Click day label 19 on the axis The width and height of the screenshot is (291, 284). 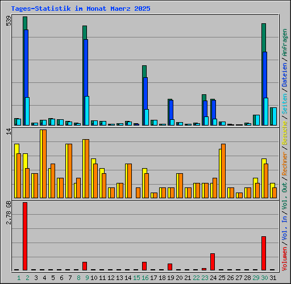[x=171, y=278]
